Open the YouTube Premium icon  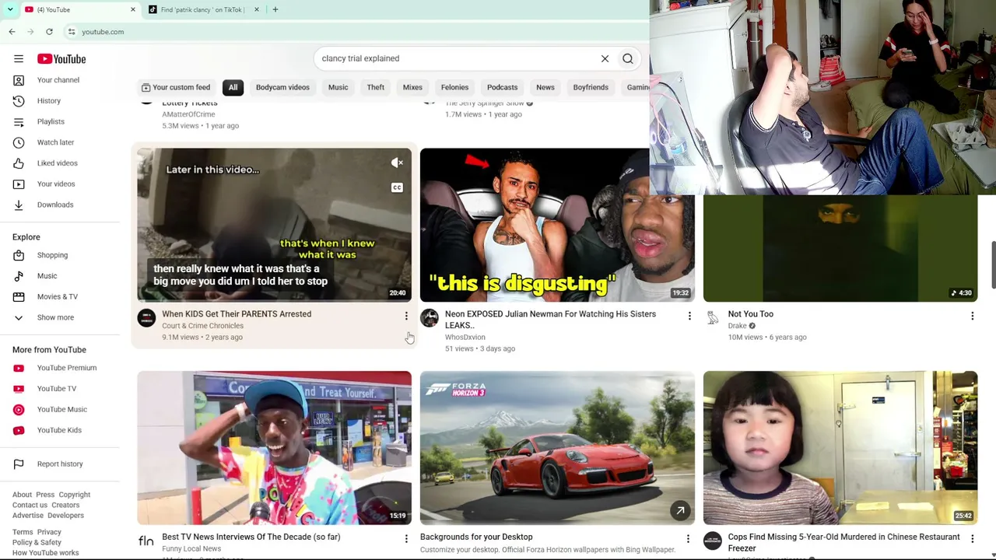coord(19,368)
